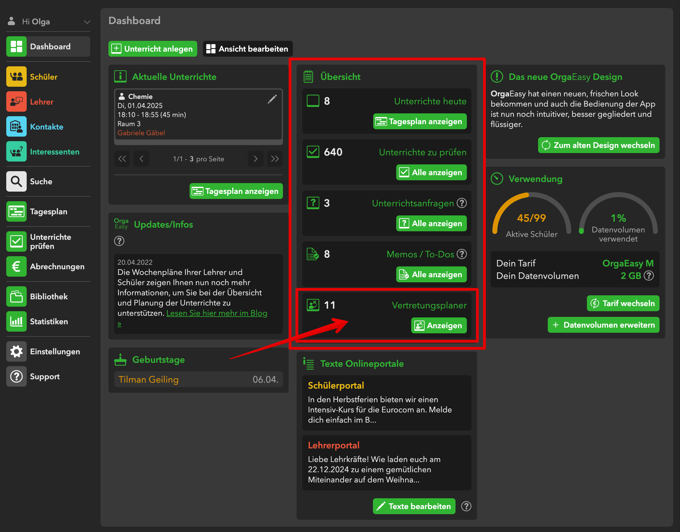Click the Memos / To-Dos help icon

462,254
